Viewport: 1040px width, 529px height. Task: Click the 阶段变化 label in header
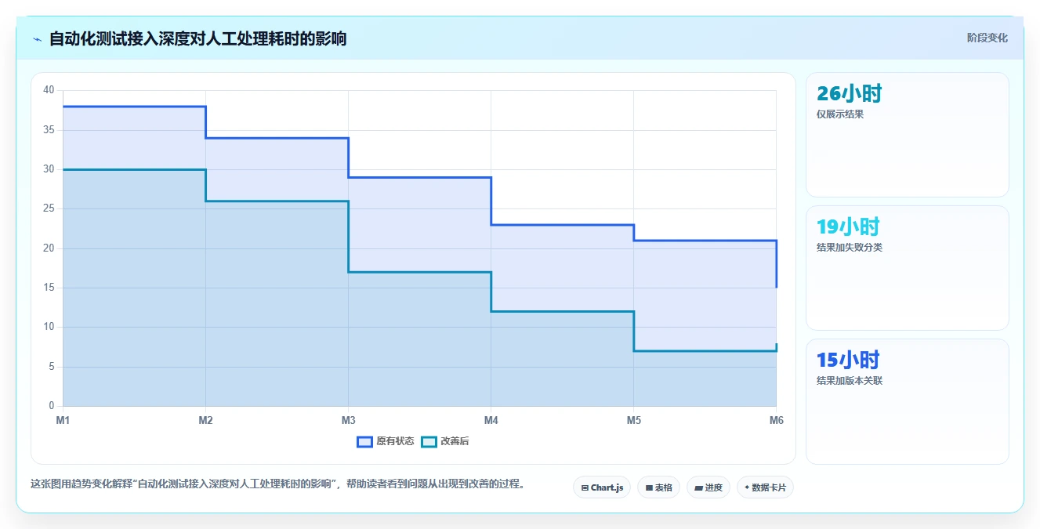(x=987, y=38)
